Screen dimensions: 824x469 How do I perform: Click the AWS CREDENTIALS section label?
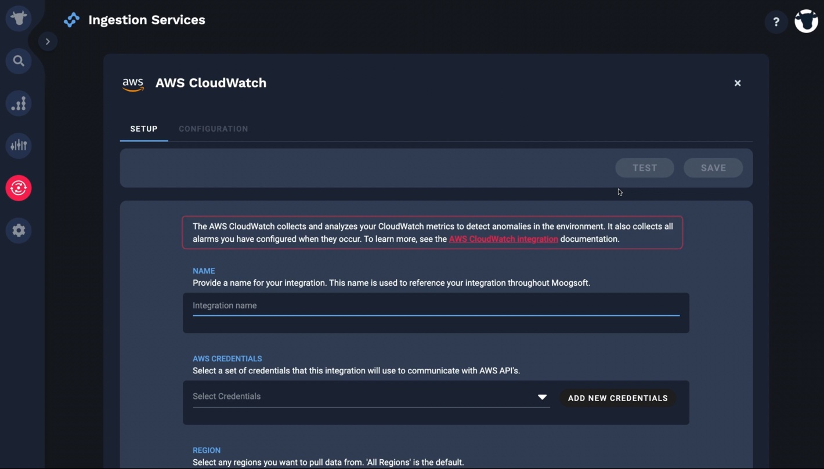[227, 359]
